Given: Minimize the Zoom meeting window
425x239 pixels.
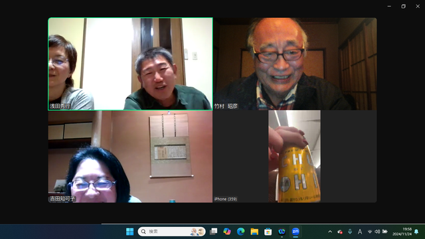Looking at the screenshot, I should click(389, 6).
